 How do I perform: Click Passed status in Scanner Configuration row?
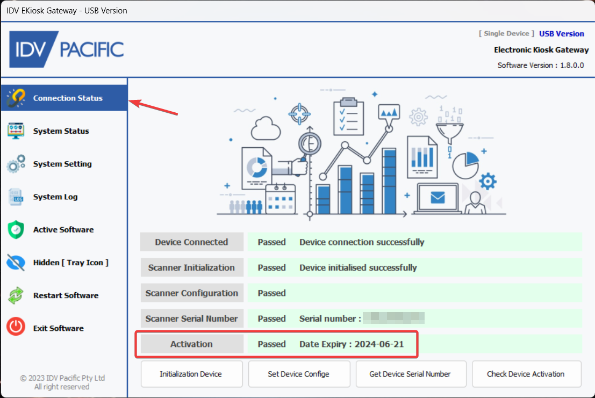click(271, 293)
